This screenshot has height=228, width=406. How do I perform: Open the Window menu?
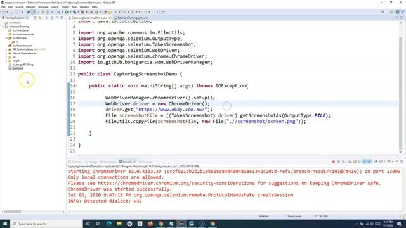pos(84,7)
